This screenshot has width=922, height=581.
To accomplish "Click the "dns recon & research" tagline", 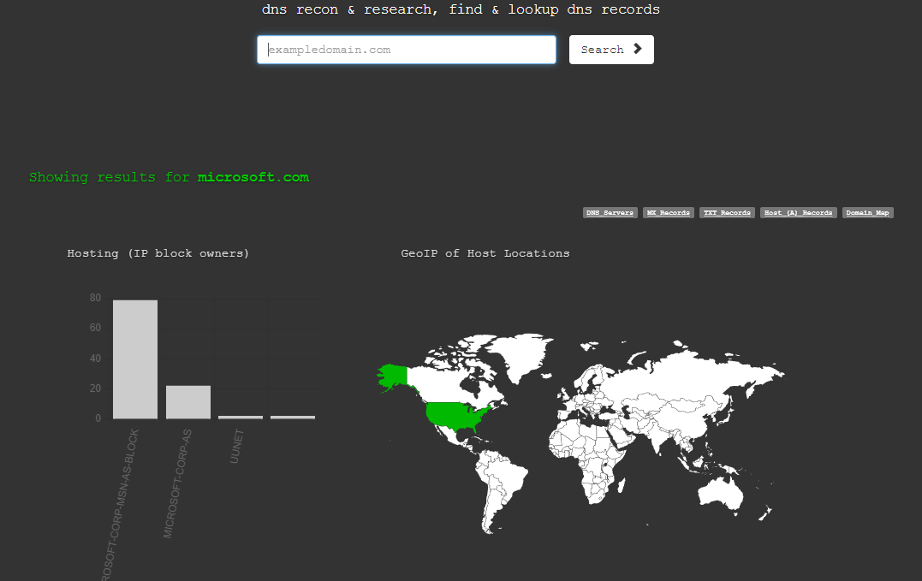I will tap(461, 9).
